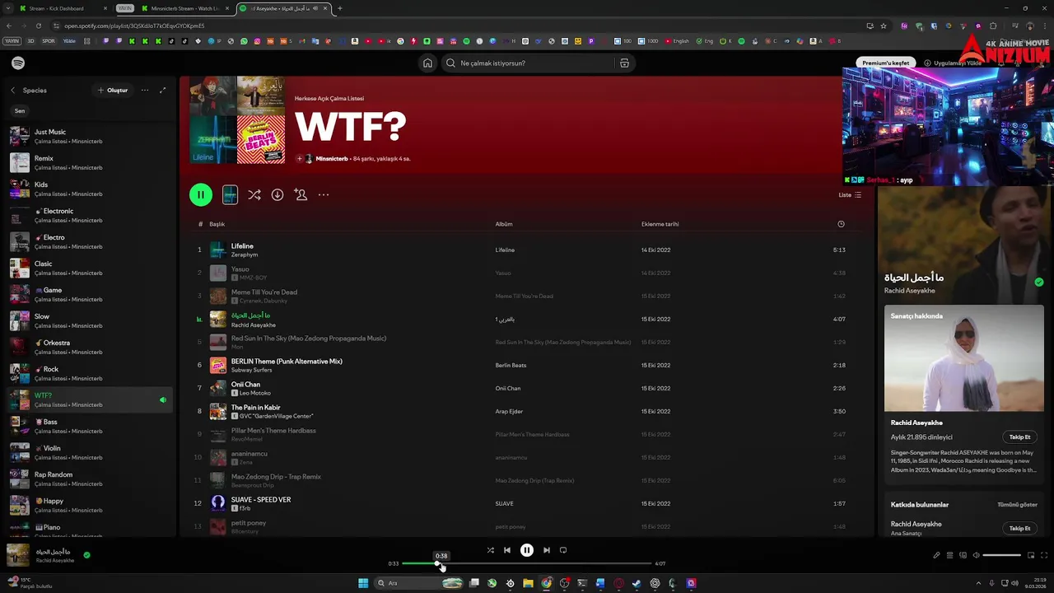Enter full screen player mode
The height and width of the screenshot is (593, 1054).
[1044, 555]
